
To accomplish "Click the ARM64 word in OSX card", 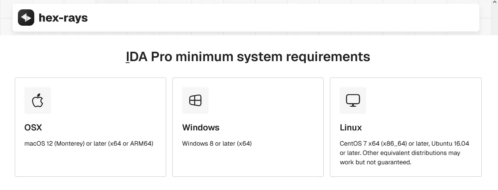I will [x=142, y=144].
